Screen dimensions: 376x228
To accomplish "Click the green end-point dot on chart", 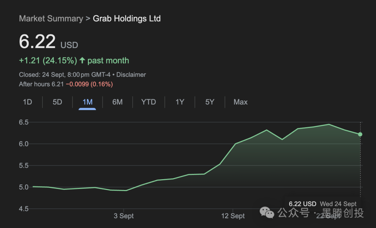I will (360, 134).
